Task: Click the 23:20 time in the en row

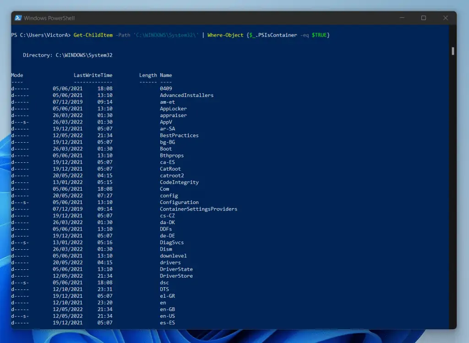Action: click(x=105, y=303)
